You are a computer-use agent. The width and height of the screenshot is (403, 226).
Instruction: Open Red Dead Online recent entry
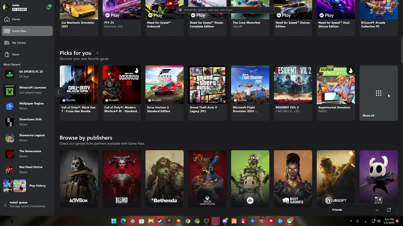(x=27, y=169)
